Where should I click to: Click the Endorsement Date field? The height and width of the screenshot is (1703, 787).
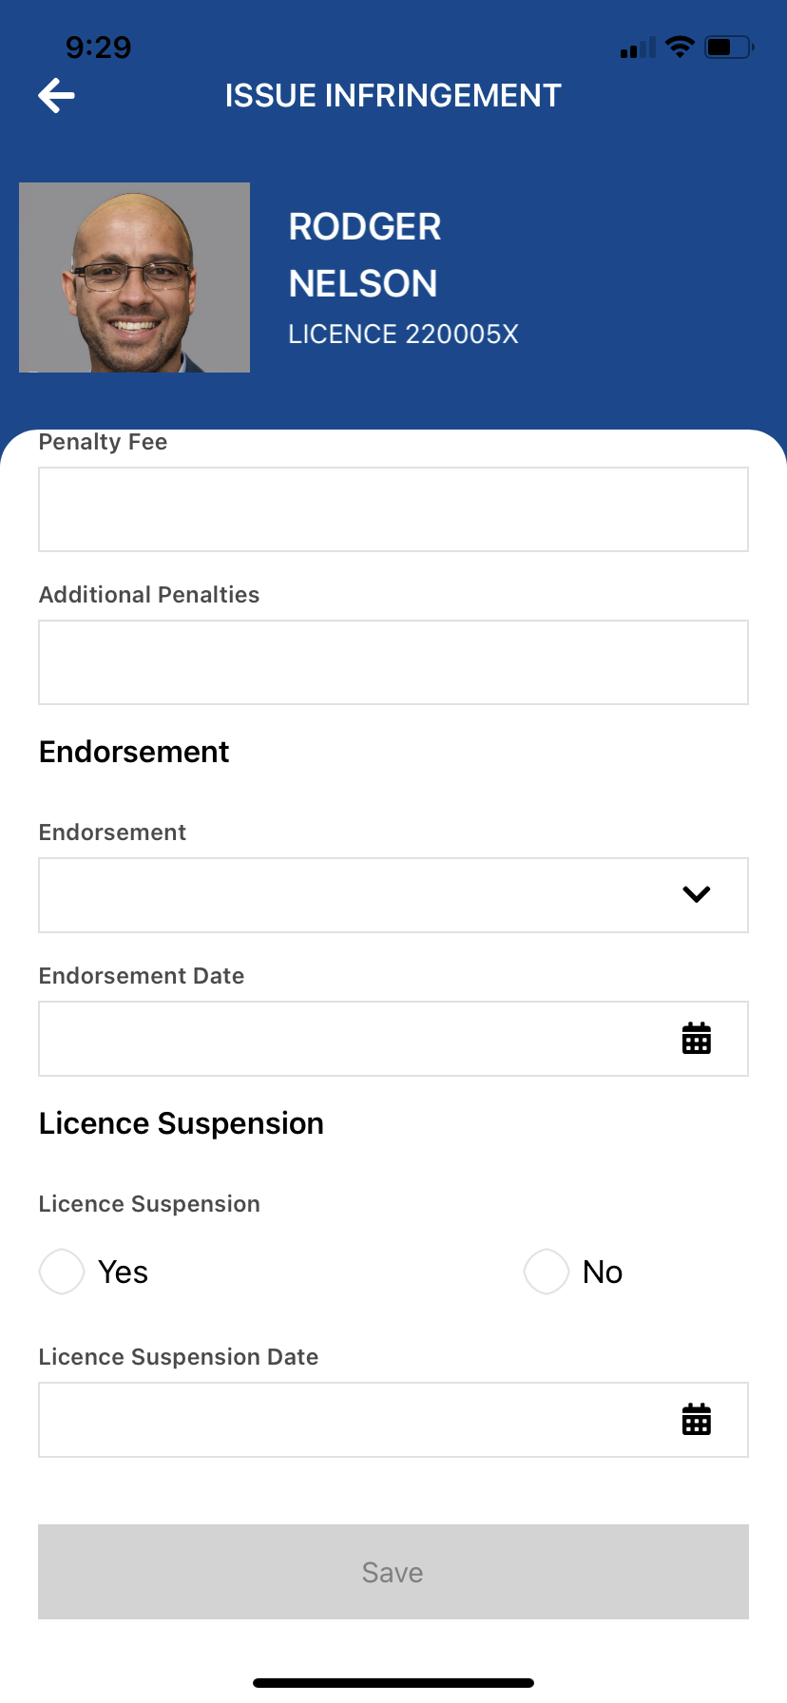point(393,1039)
